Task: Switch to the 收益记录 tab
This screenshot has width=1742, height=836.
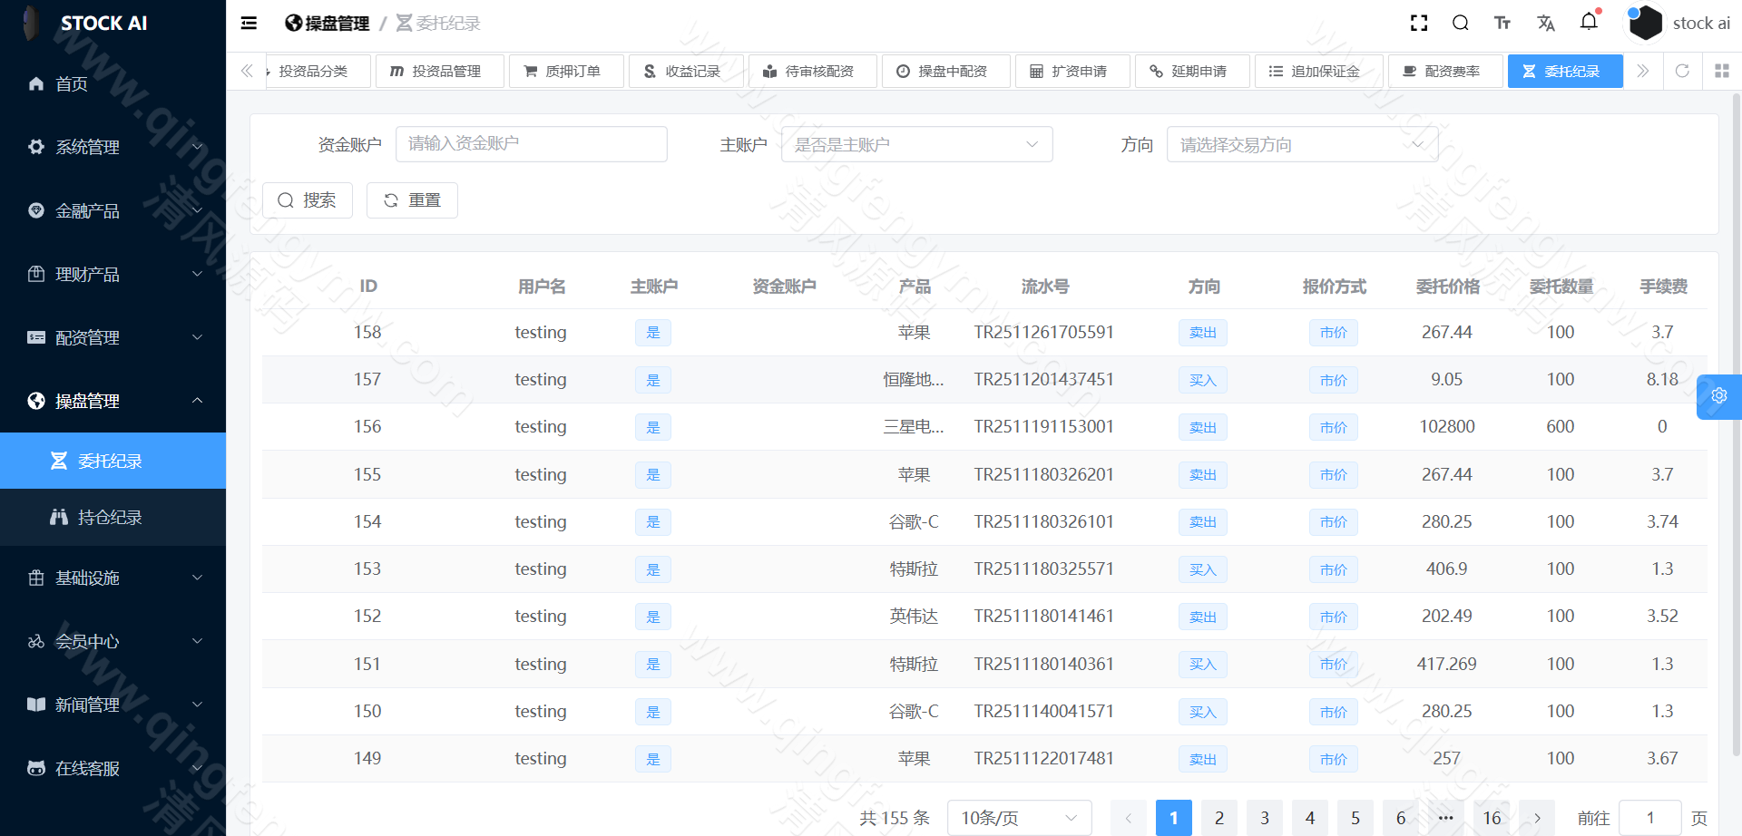Action: coord(686,71)
